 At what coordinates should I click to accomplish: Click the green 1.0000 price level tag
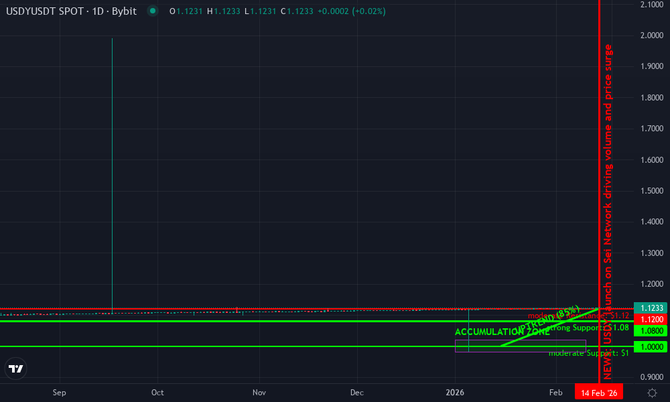coord(651,346)
